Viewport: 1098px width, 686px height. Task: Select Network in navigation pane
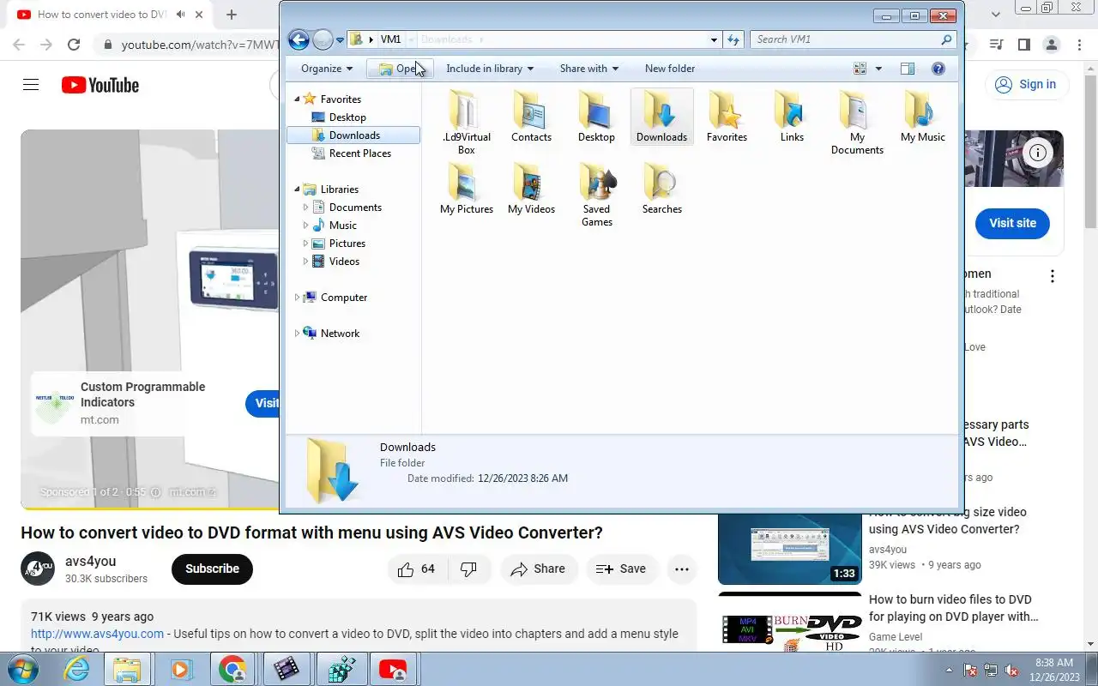(340, 334)
